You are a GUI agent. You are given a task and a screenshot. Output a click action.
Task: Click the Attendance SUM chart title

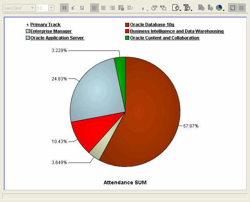(125, 182)
